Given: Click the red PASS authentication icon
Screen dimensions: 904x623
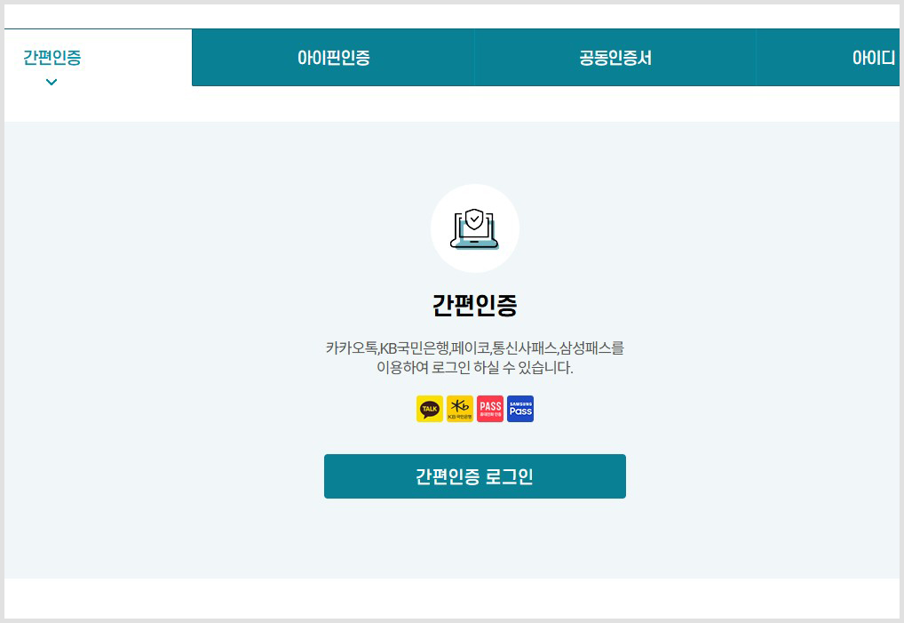Looking at the screenshot, I should pos(489,408).
